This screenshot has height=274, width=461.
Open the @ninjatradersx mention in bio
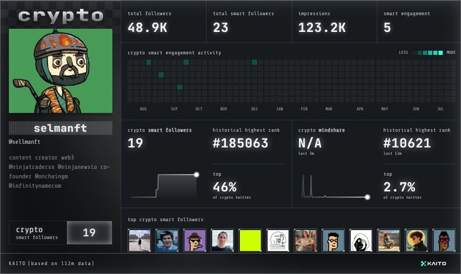(x=32, y=167)
